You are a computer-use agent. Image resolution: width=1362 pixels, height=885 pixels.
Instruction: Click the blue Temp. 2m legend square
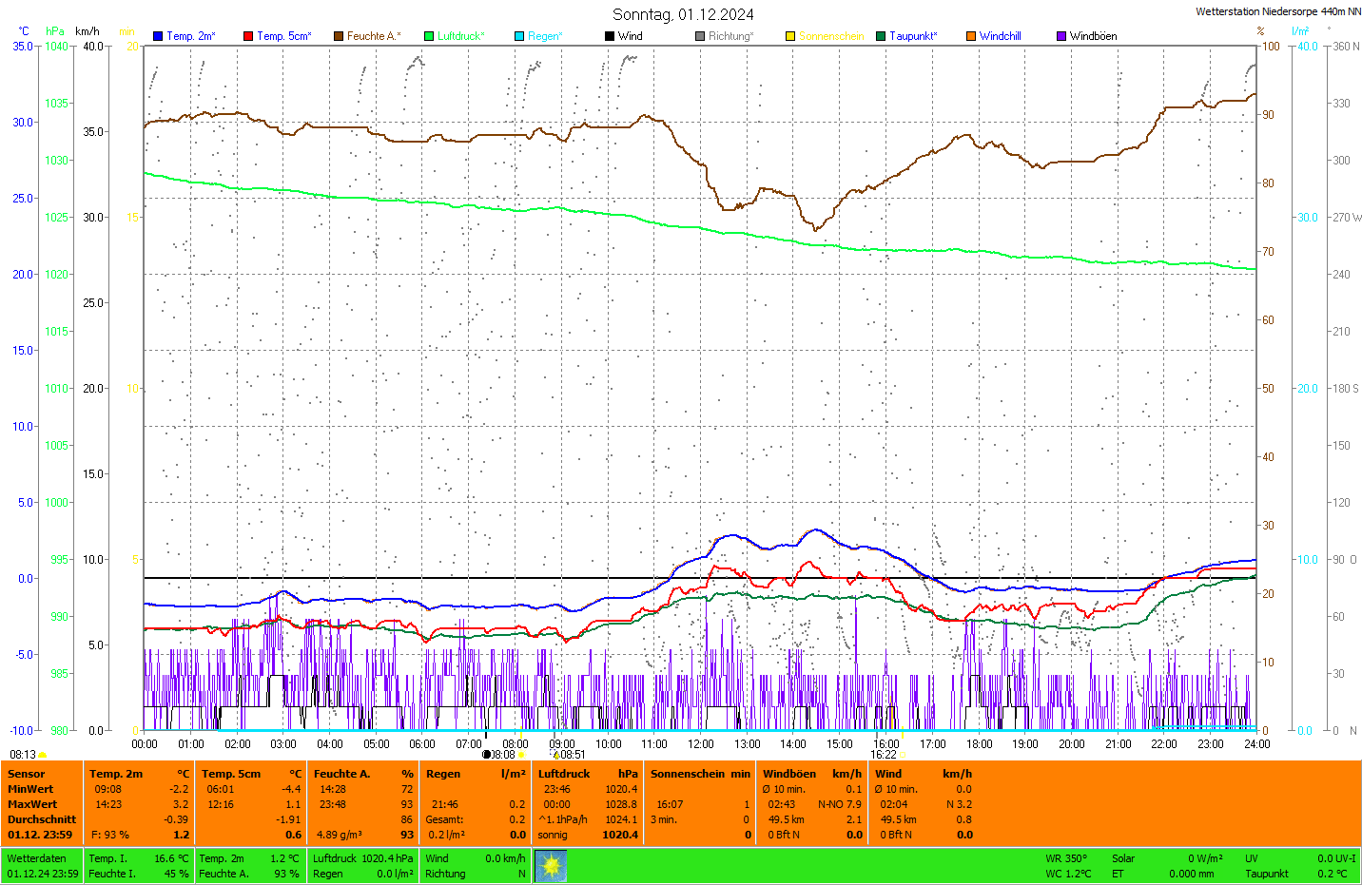click(x=158, y=36)
